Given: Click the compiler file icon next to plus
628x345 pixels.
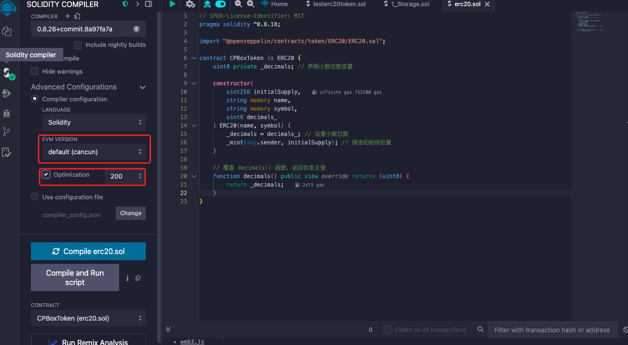Looking at the screenshot, I should (x=77, y=16).
